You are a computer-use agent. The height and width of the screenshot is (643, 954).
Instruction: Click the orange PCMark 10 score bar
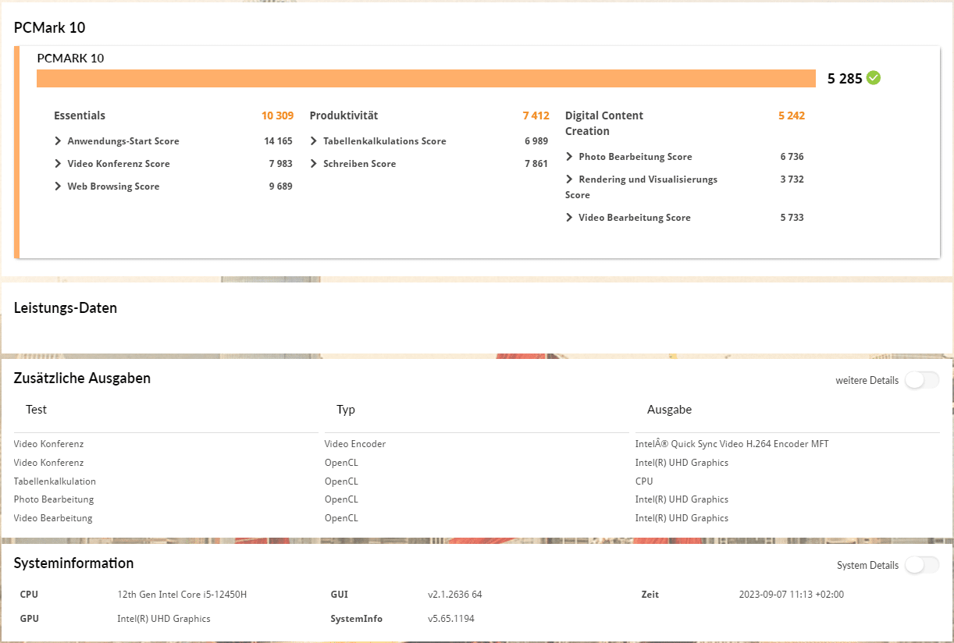pos(426,78)
